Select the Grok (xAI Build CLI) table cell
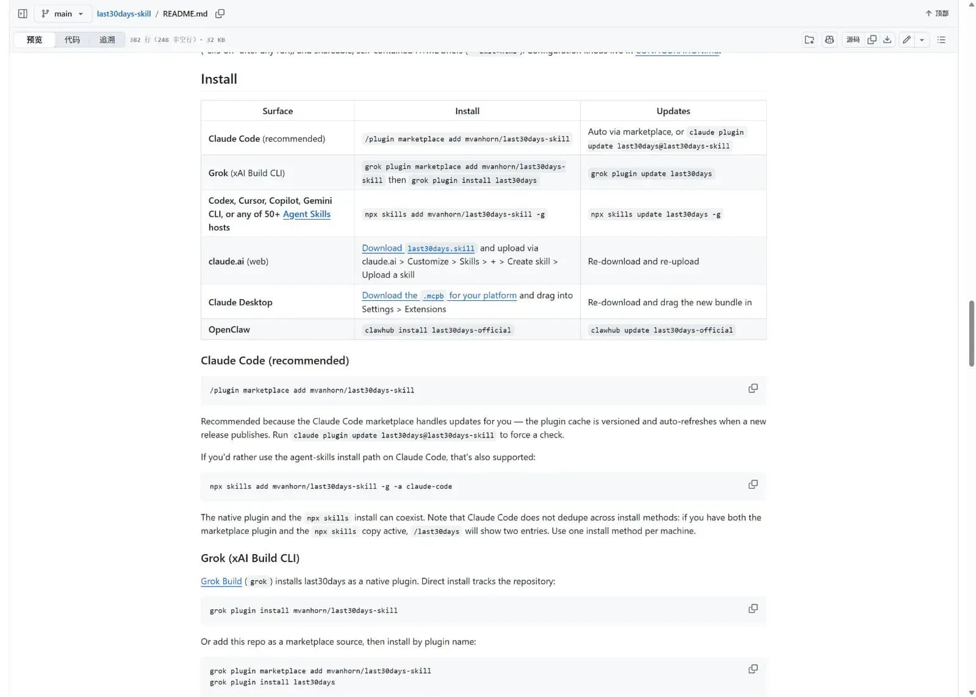976x697 pixels. (278, 173)
